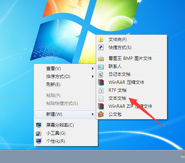Click the keyboard icon in the taskbar tray

pyautogui.click(x=183, y=156)
